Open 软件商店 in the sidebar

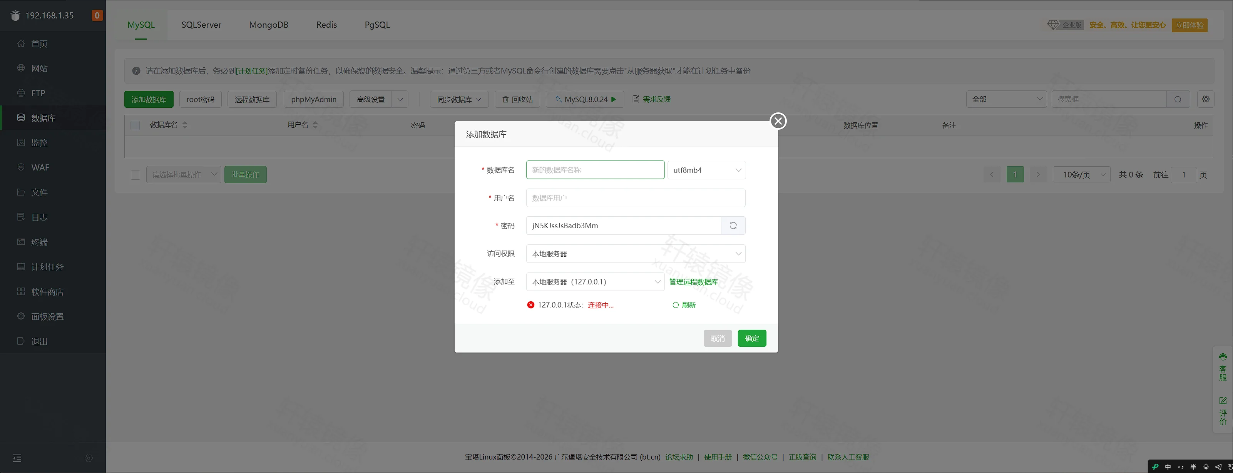pyautogui.click(x=53, y=292)
